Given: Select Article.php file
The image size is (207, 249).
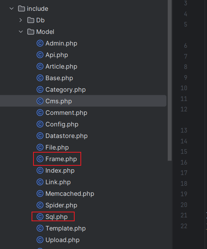Looking at the screenshot, I should (61, 67).
